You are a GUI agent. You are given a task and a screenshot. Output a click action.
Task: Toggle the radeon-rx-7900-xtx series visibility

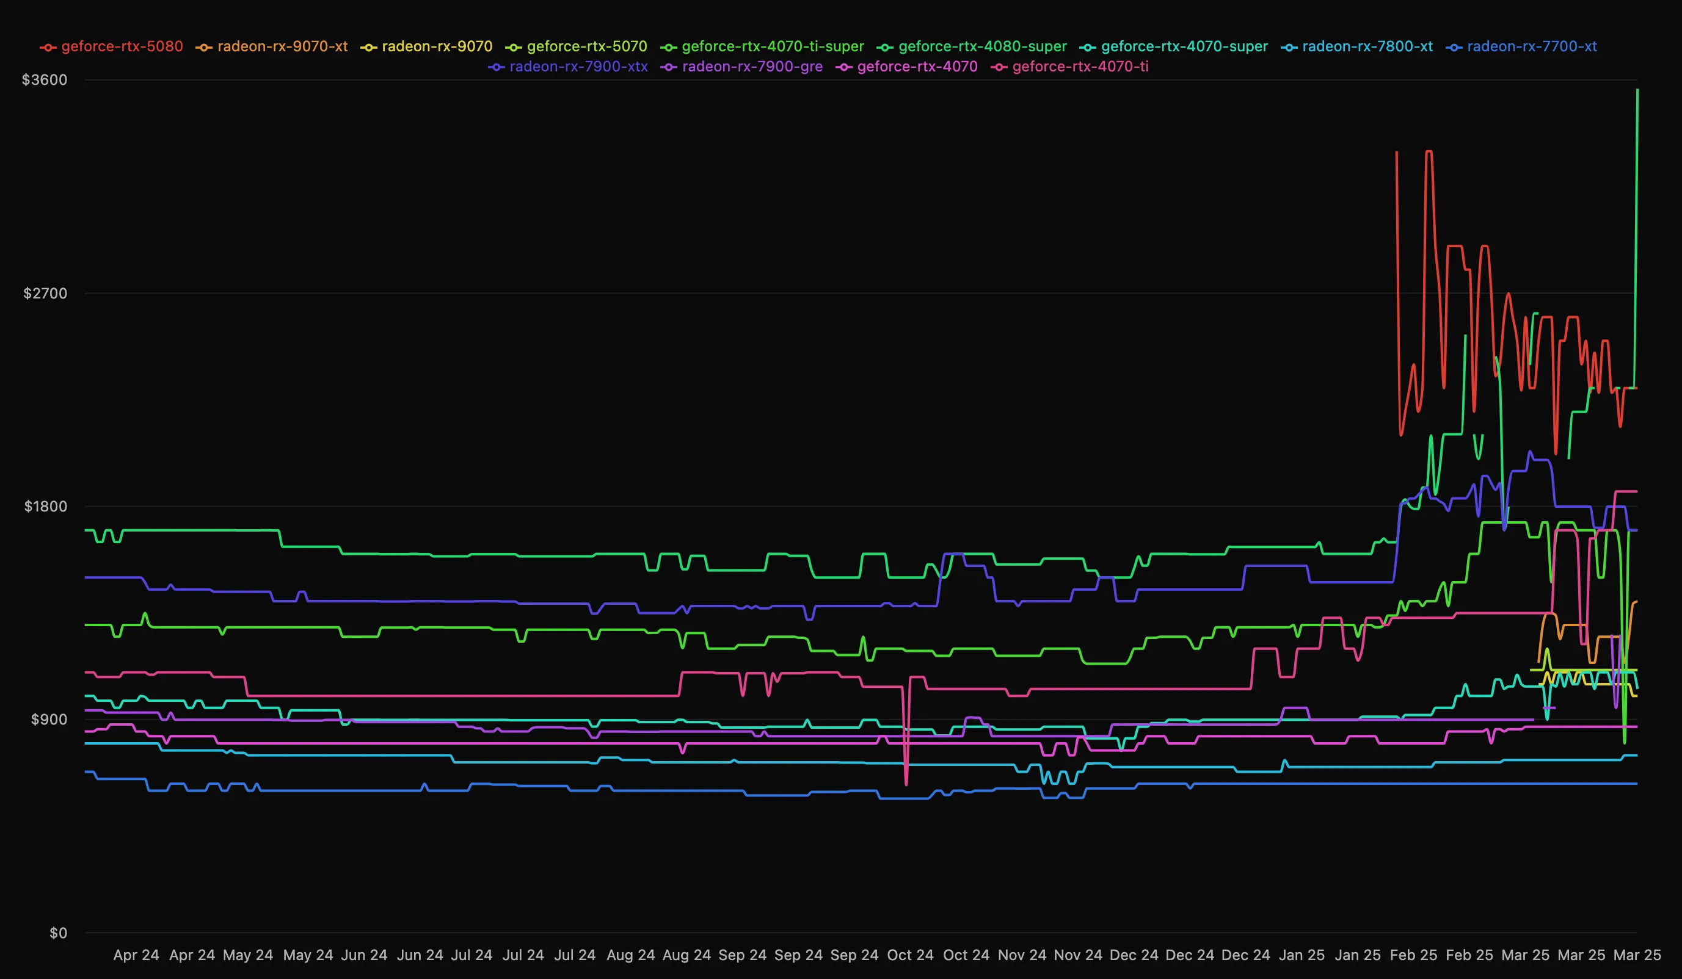(x=497, y=67)
